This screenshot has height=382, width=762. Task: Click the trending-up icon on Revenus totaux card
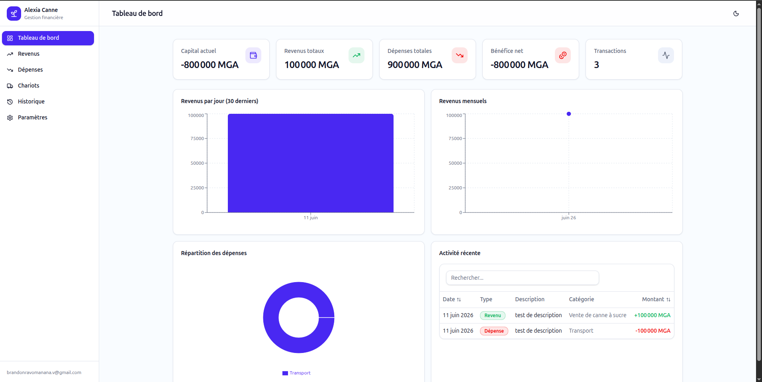coord(357,55)
